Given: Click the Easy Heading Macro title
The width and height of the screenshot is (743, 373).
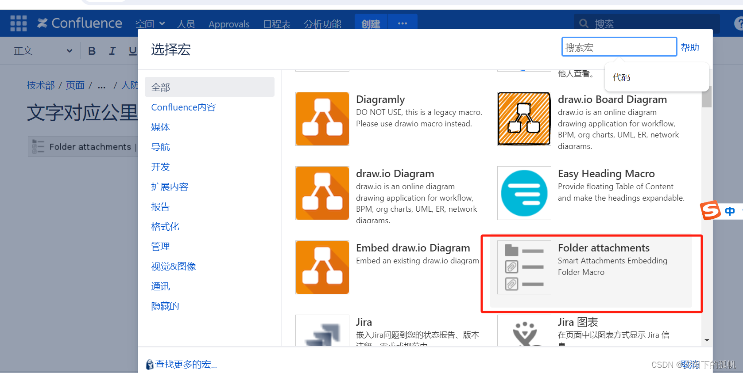Looking at the screenshot, I should click(x=606, y=174).
